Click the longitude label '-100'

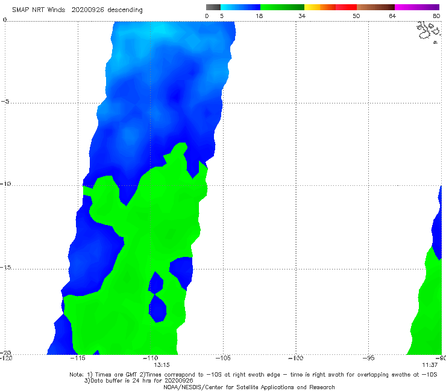pyautogui.click(x=295, y=358)
